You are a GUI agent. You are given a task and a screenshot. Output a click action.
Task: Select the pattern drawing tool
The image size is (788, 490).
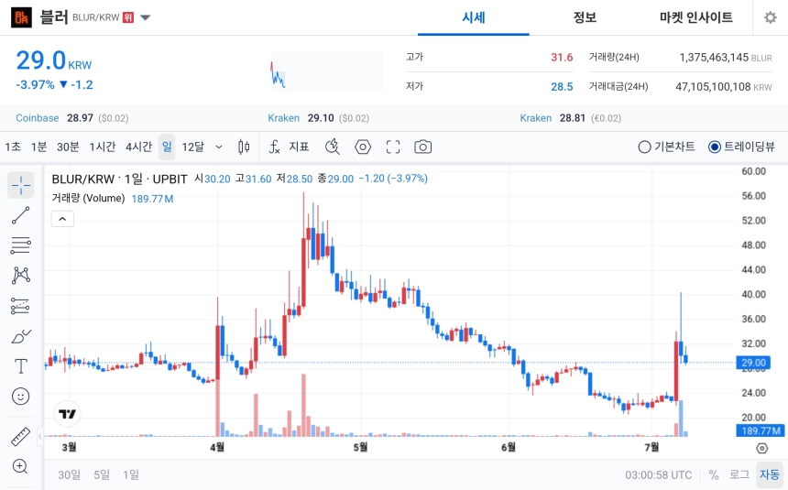[x=20, y=276]
